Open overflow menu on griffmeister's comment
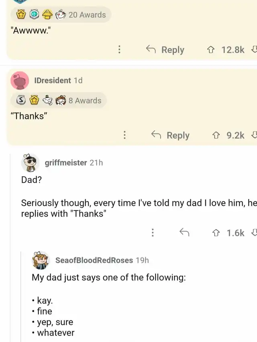Screen dimensions: 257x342 [x=153, y=233]
